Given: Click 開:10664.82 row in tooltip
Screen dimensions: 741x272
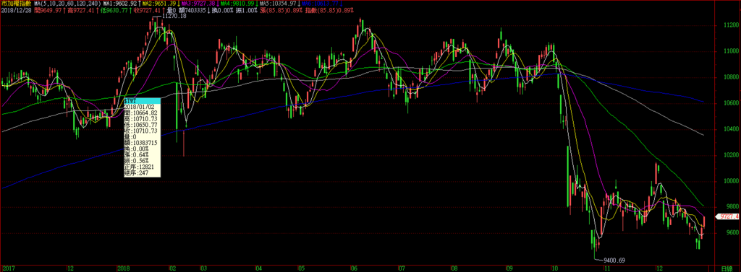Looking at the screenshot, I should [x=141, y=113].
